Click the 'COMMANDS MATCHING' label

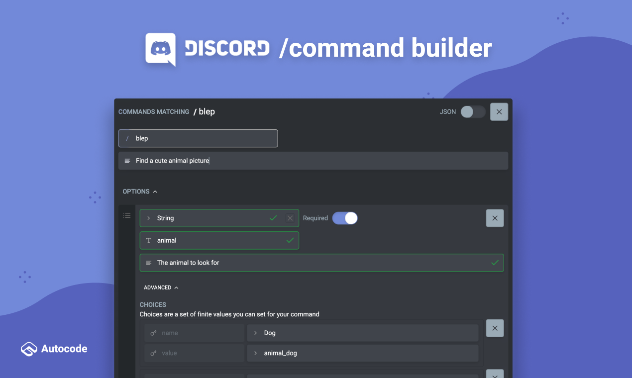point(154,112)
